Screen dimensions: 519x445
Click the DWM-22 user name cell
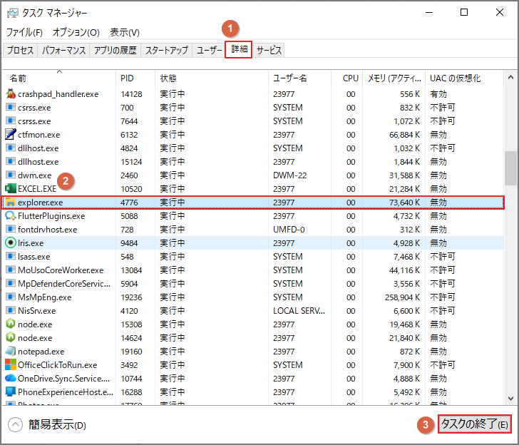click(x=289, y=175)
